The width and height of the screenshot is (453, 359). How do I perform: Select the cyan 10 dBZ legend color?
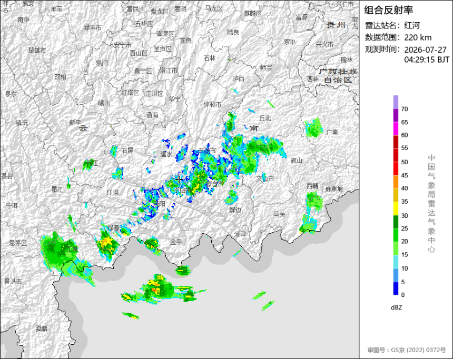point(396,262)
